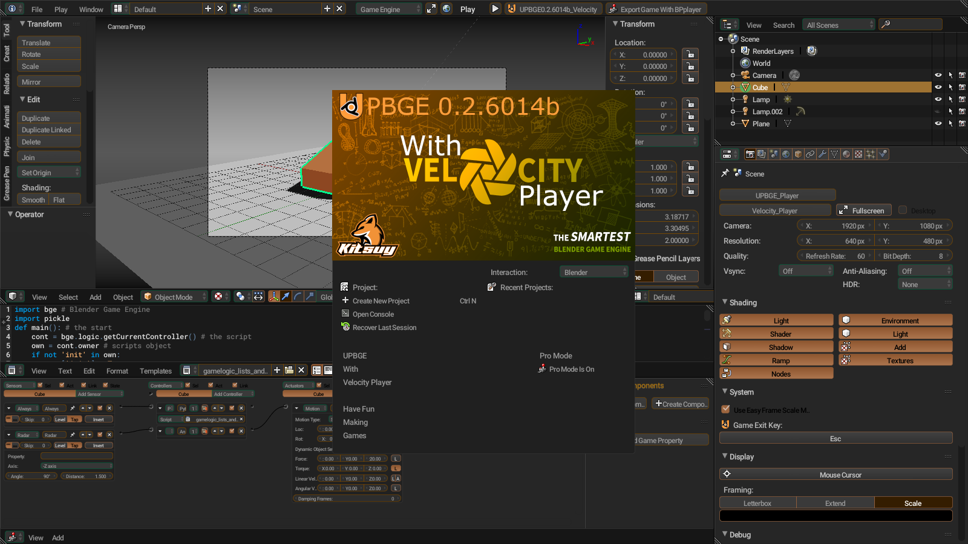
Task: Click the outliner search magnifier icon
Action: tap(886, 24)
